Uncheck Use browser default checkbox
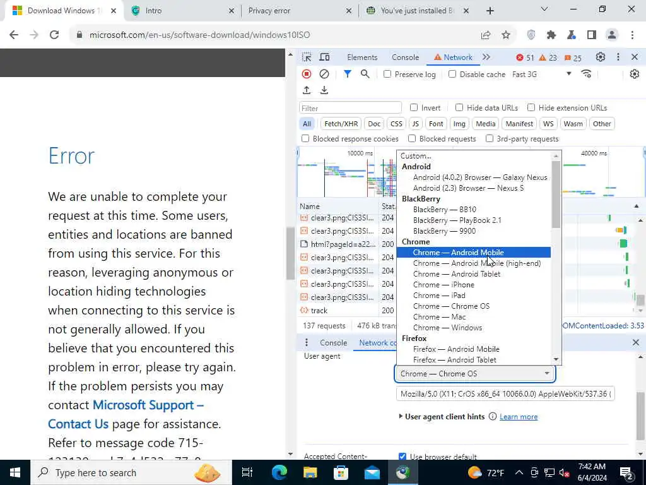 tap(402, 456)
